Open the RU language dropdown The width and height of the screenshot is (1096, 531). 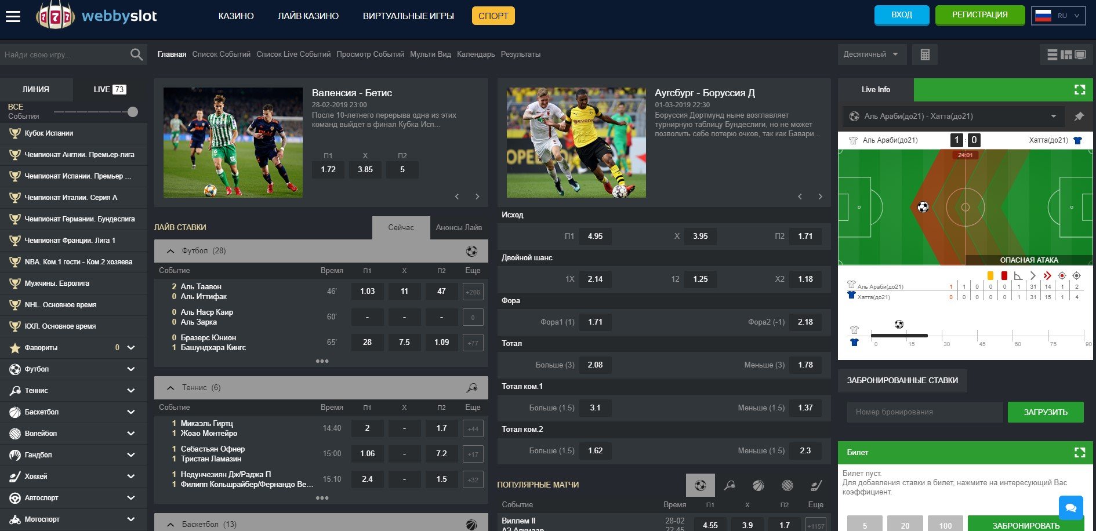1058,16
